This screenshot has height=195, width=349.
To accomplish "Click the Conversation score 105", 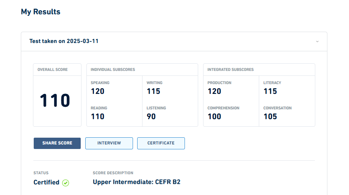I will pyautogui.click(x=270, y=117).
